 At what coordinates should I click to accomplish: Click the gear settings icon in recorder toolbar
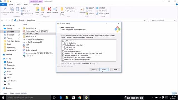[142, 98]
